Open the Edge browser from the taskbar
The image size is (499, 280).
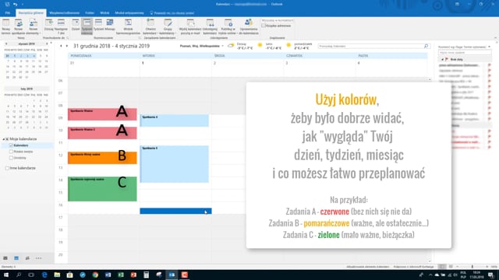pos(44,275)
